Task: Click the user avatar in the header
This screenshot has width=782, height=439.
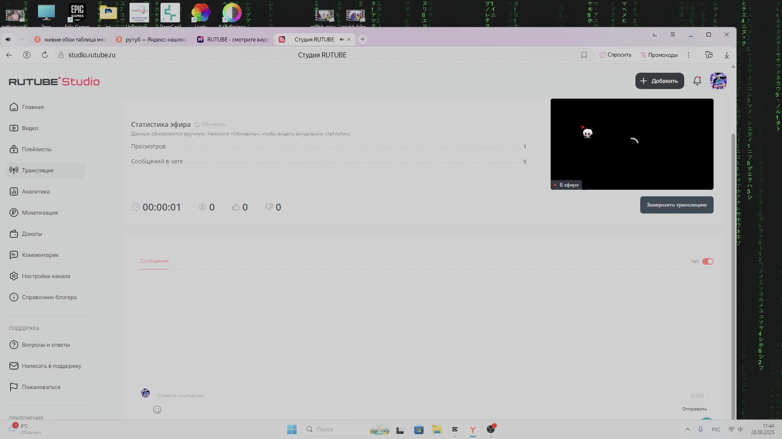Action: tap(718, 81)
